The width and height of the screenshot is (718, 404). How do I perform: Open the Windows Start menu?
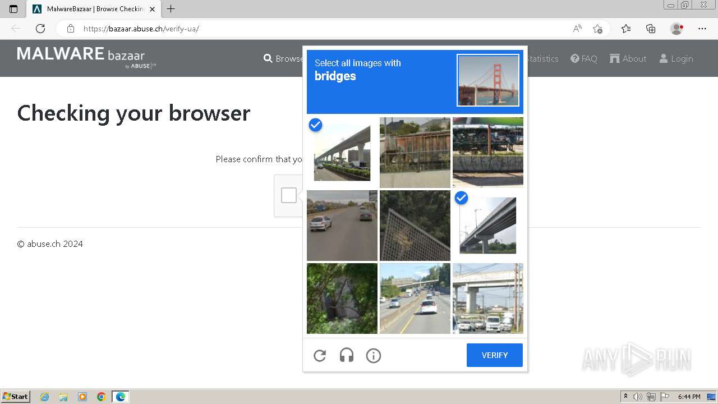(x=15, y=397)
